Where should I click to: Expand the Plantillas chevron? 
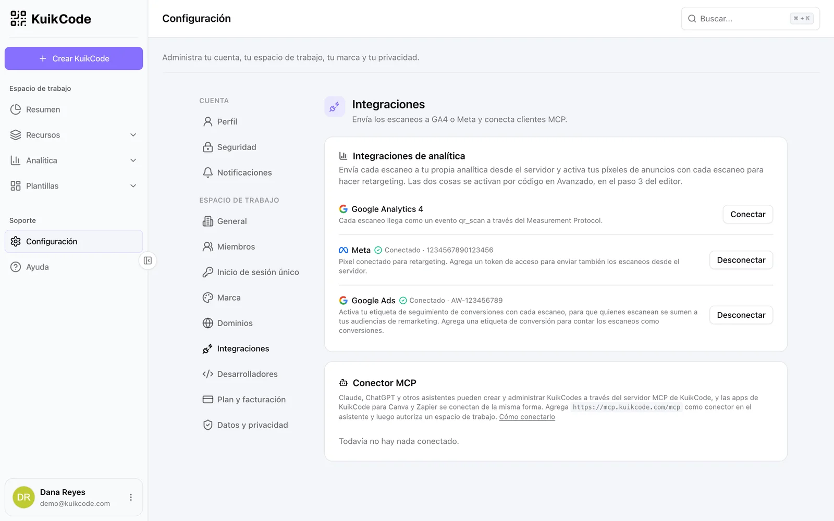coord(133,186)
